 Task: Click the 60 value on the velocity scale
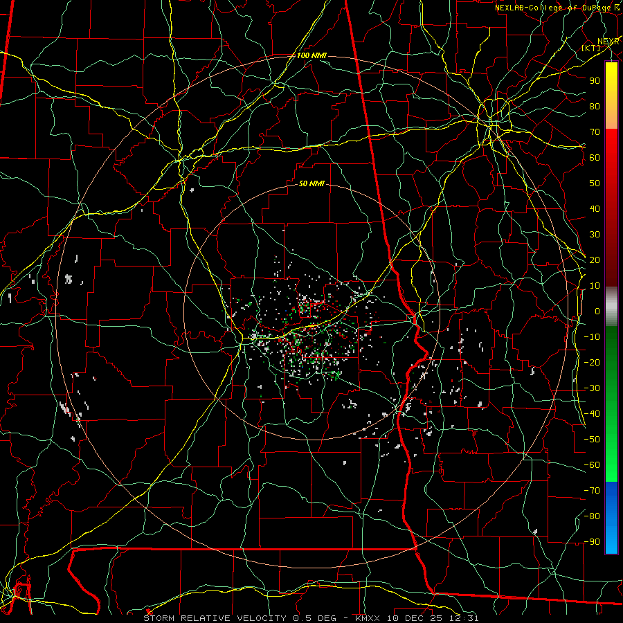[x=595, y=158]
